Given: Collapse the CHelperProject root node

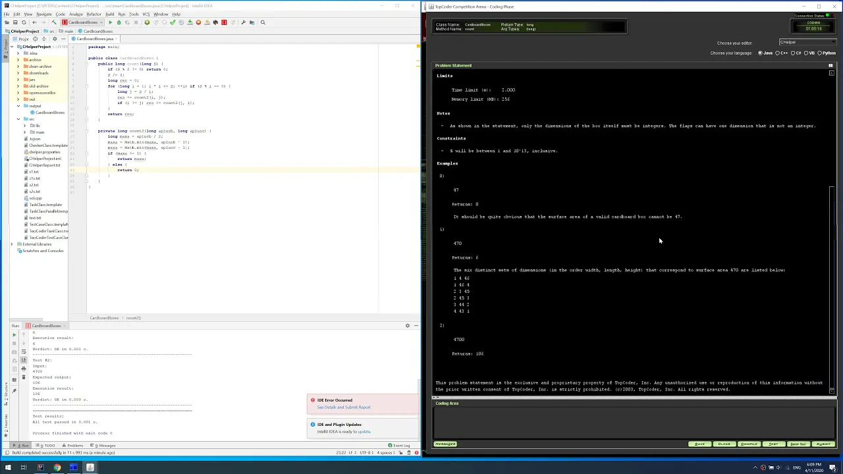Looking at the screenshot, I should (12, 47).
